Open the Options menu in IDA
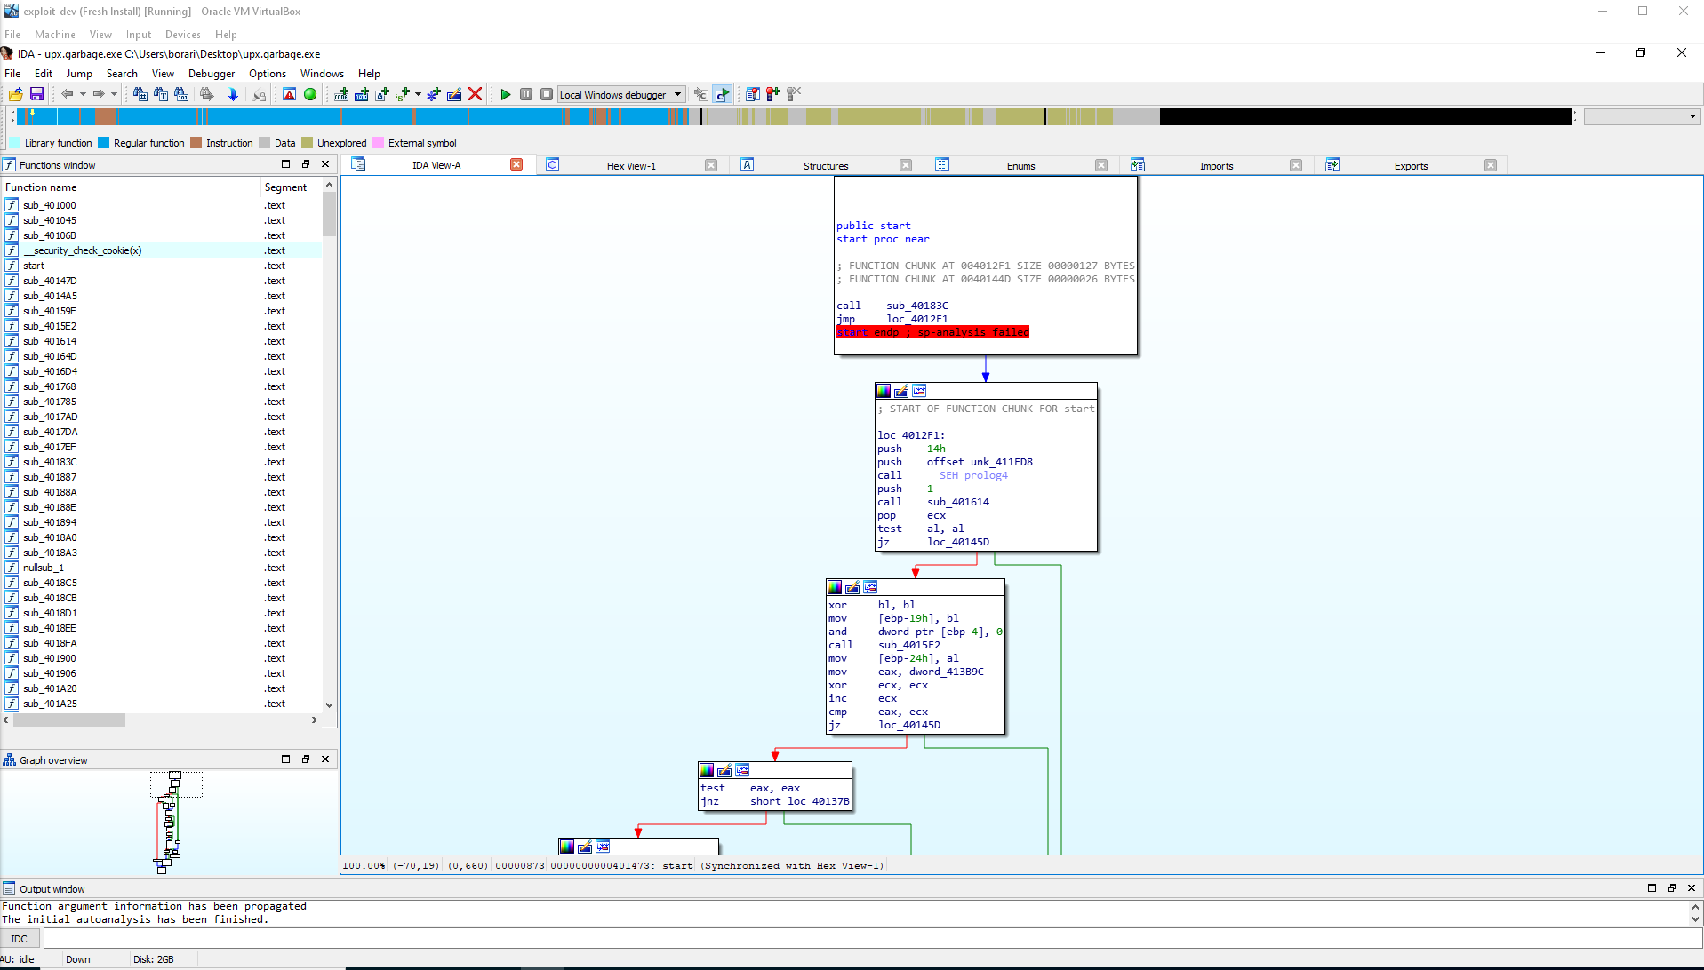1704x970 pixels. click(268, 74)
